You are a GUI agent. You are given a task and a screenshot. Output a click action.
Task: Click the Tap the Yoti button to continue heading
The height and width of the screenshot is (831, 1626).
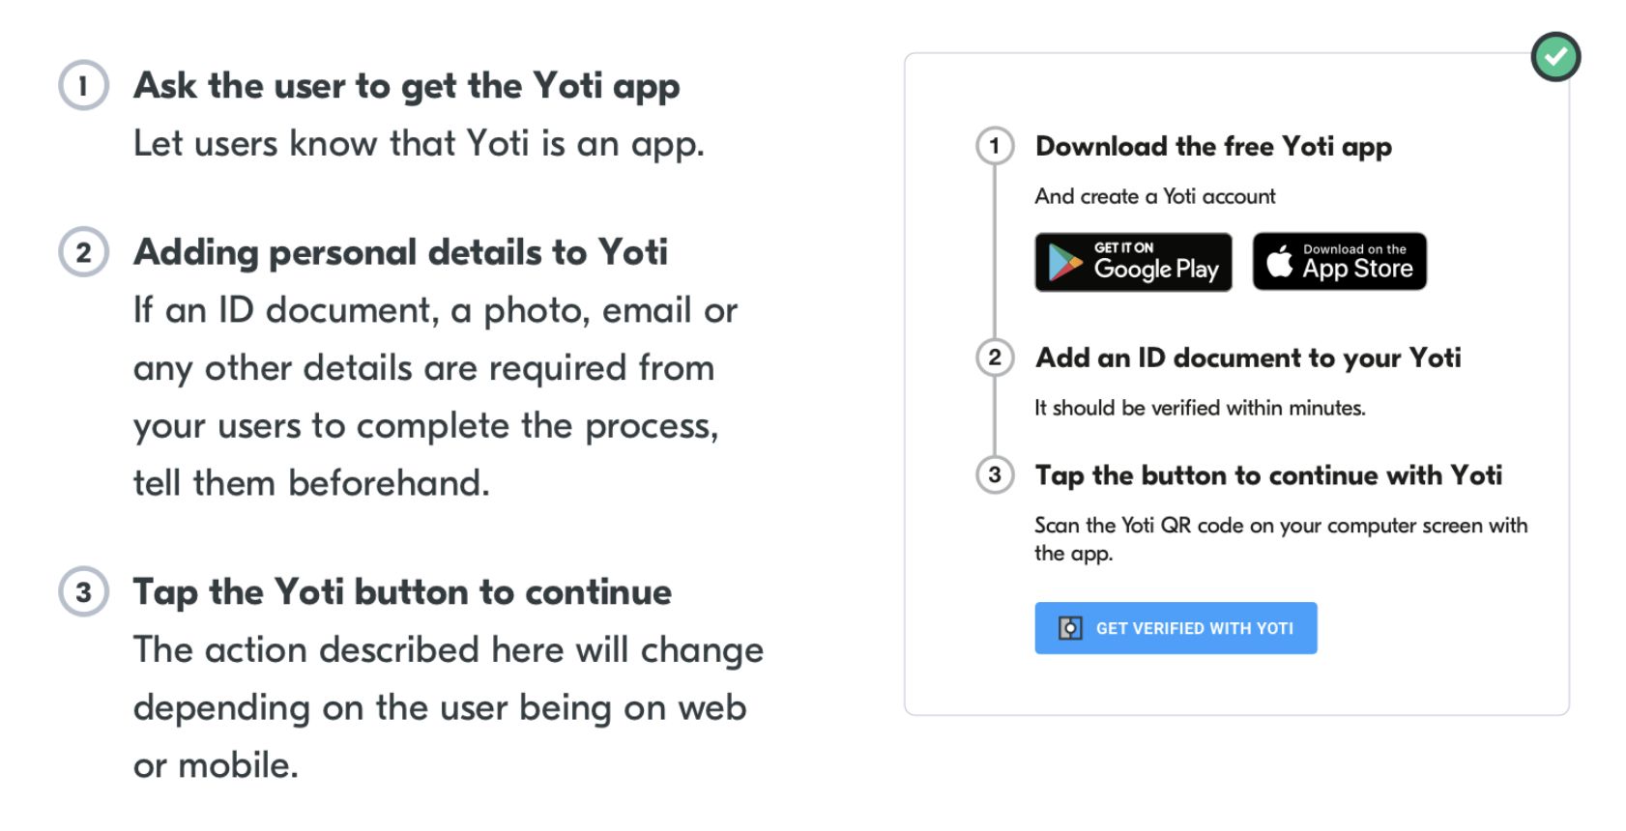[x=402, y=591]
